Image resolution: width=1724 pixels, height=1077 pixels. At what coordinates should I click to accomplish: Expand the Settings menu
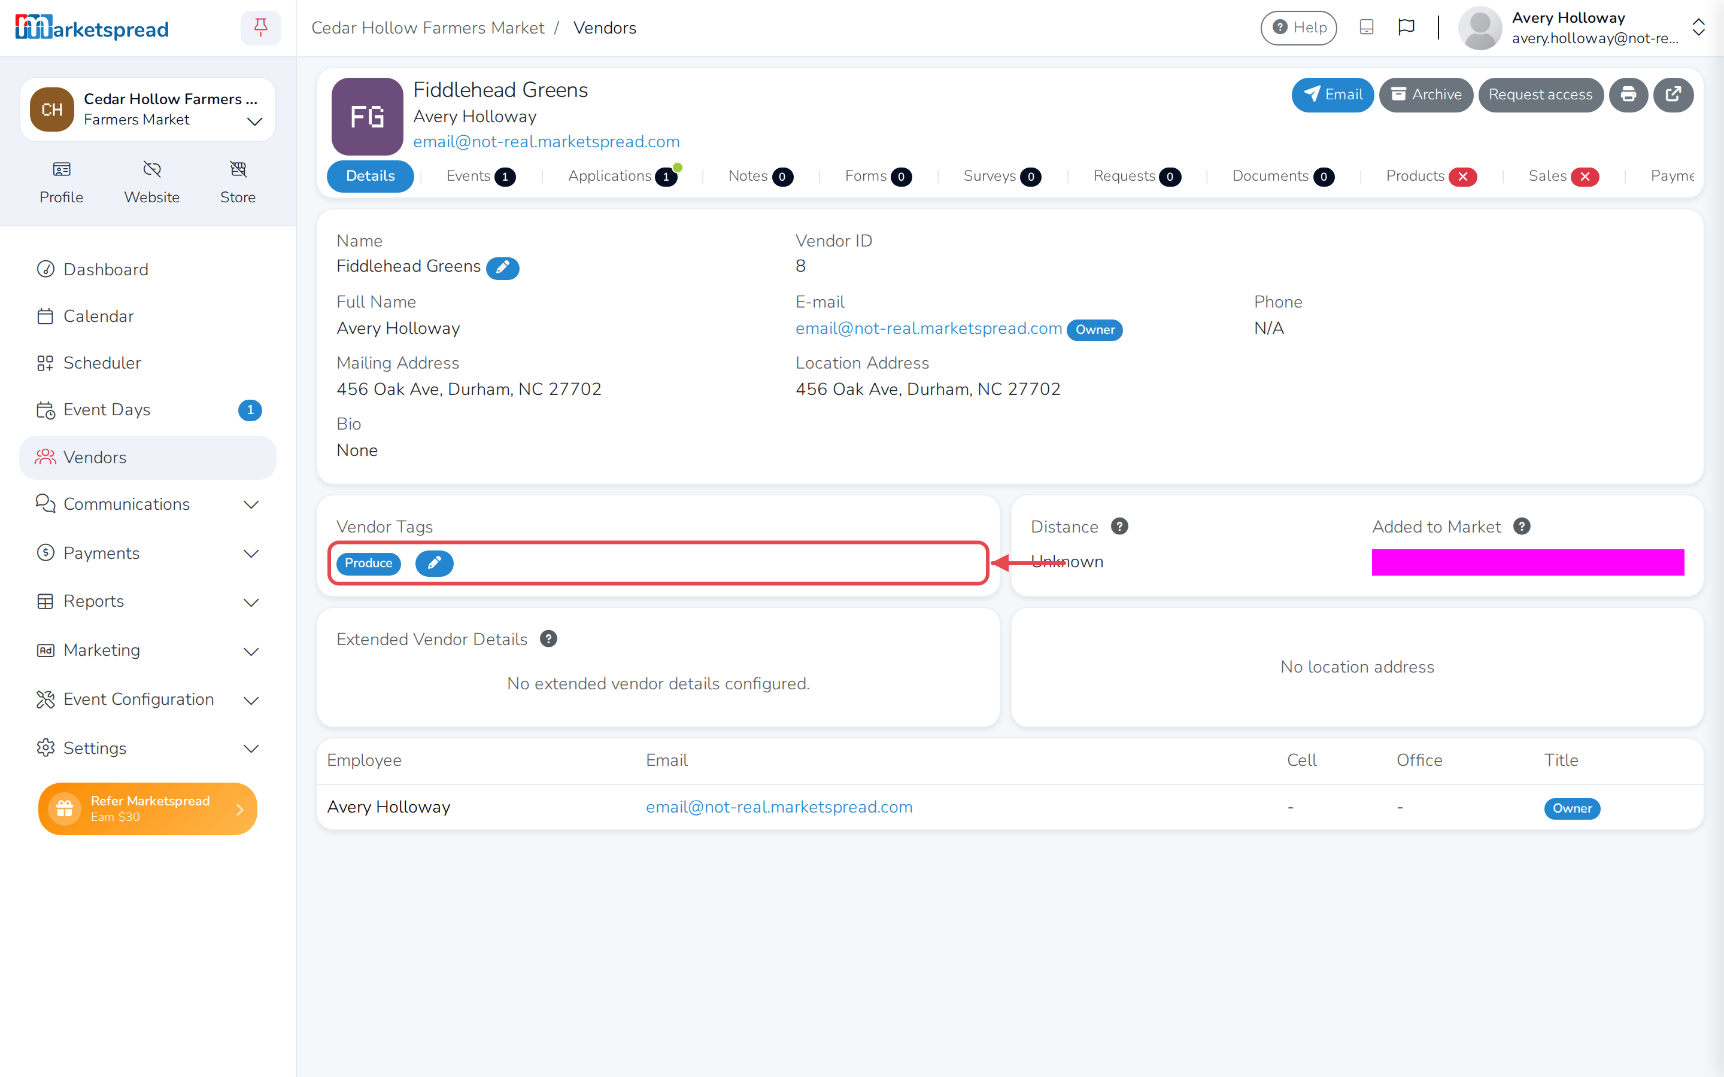point(148,748)
